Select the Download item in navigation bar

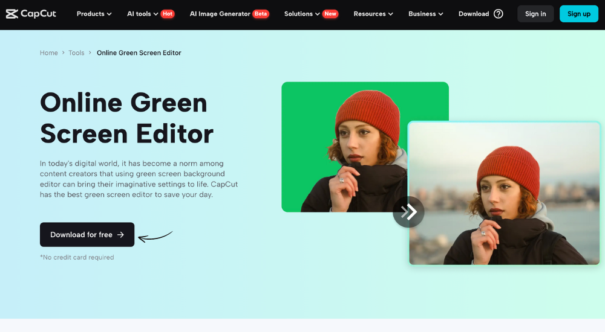point(474,14)
